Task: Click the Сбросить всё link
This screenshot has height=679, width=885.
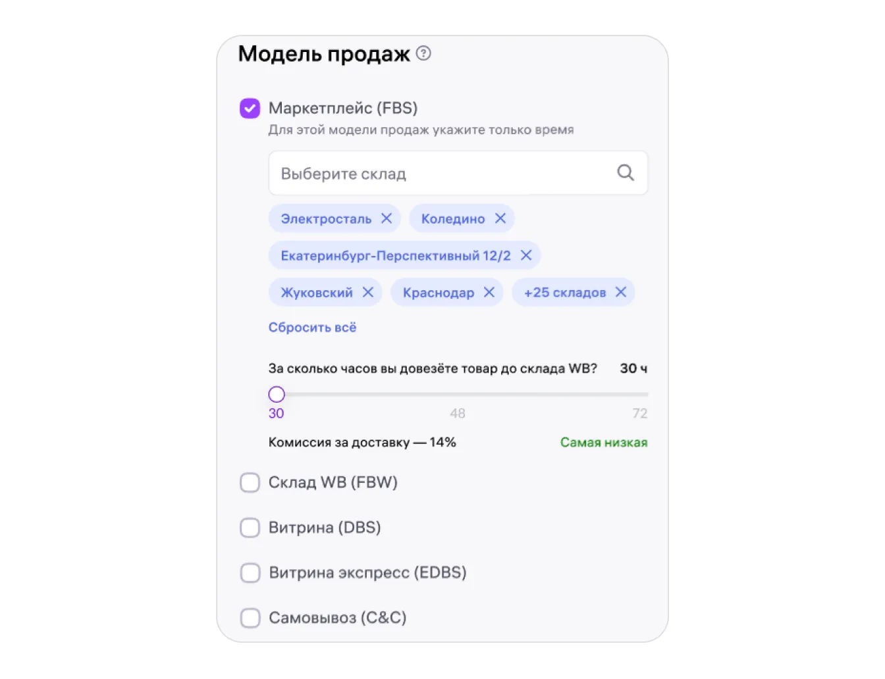Action: [312, 328]
